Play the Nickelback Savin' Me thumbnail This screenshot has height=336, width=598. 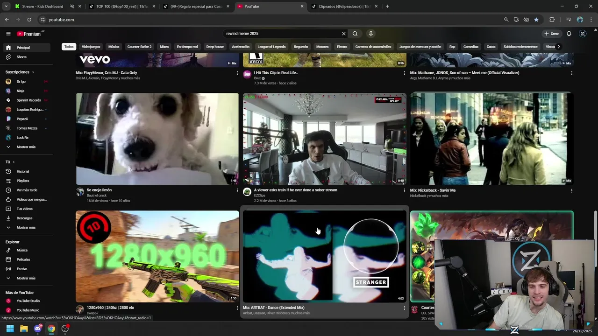coord(491,139)
